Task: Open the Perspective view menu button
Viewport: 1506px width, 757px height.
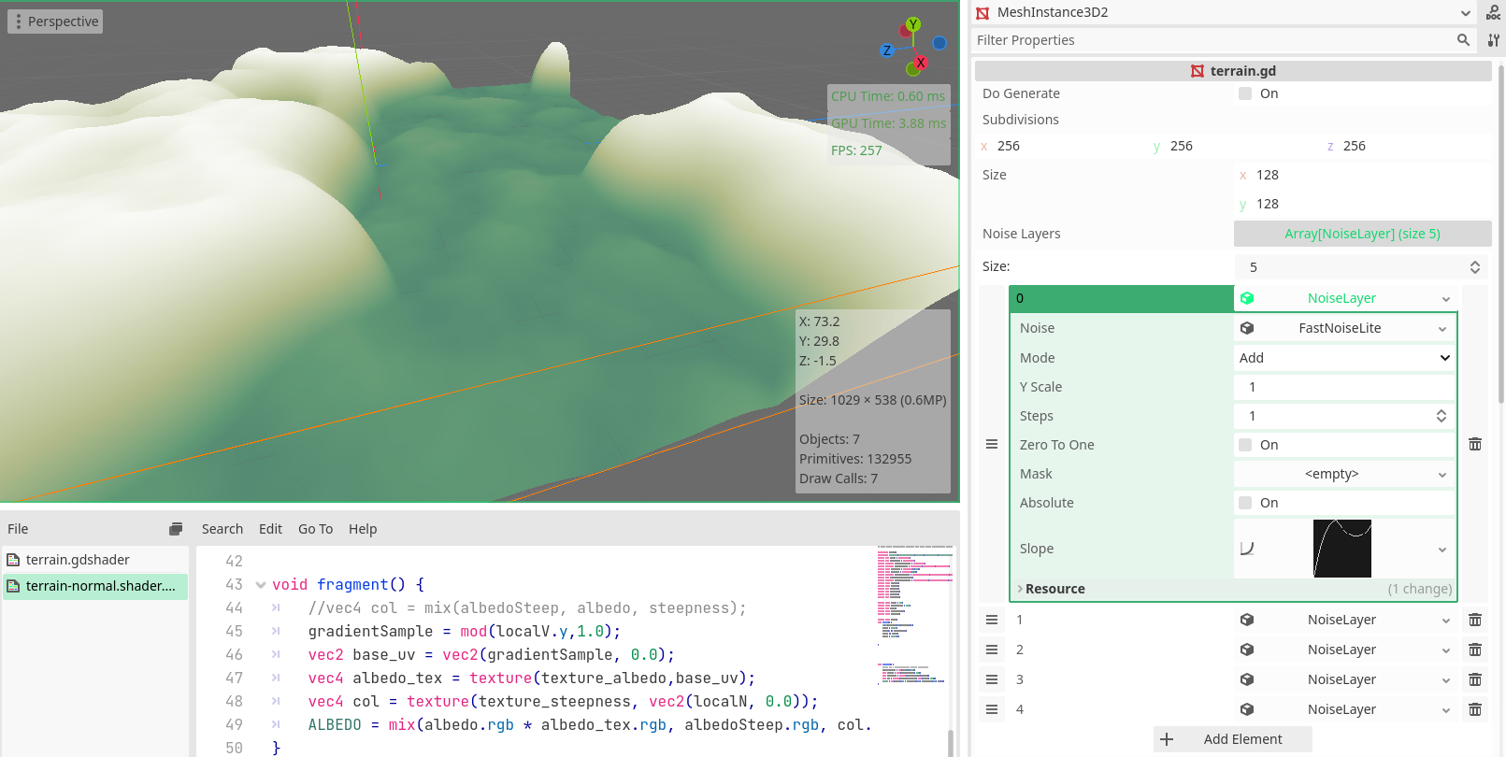Action: tap(55, 21)
